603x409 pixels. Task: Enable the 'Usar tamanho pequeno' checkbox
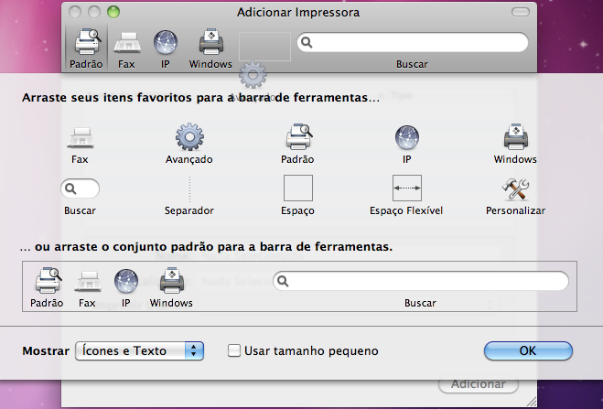click(234, 350)
